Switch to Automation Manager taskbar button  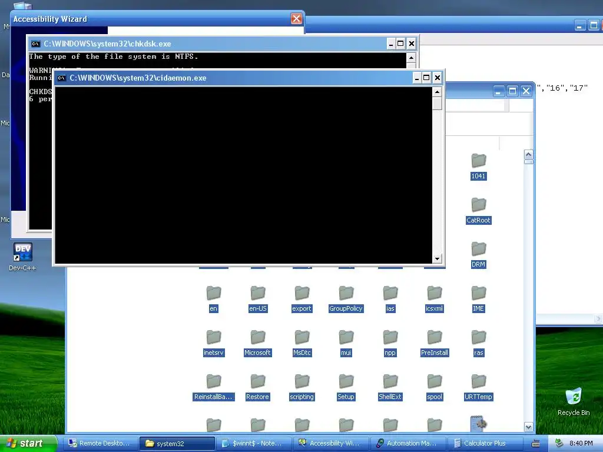(408, 443)
